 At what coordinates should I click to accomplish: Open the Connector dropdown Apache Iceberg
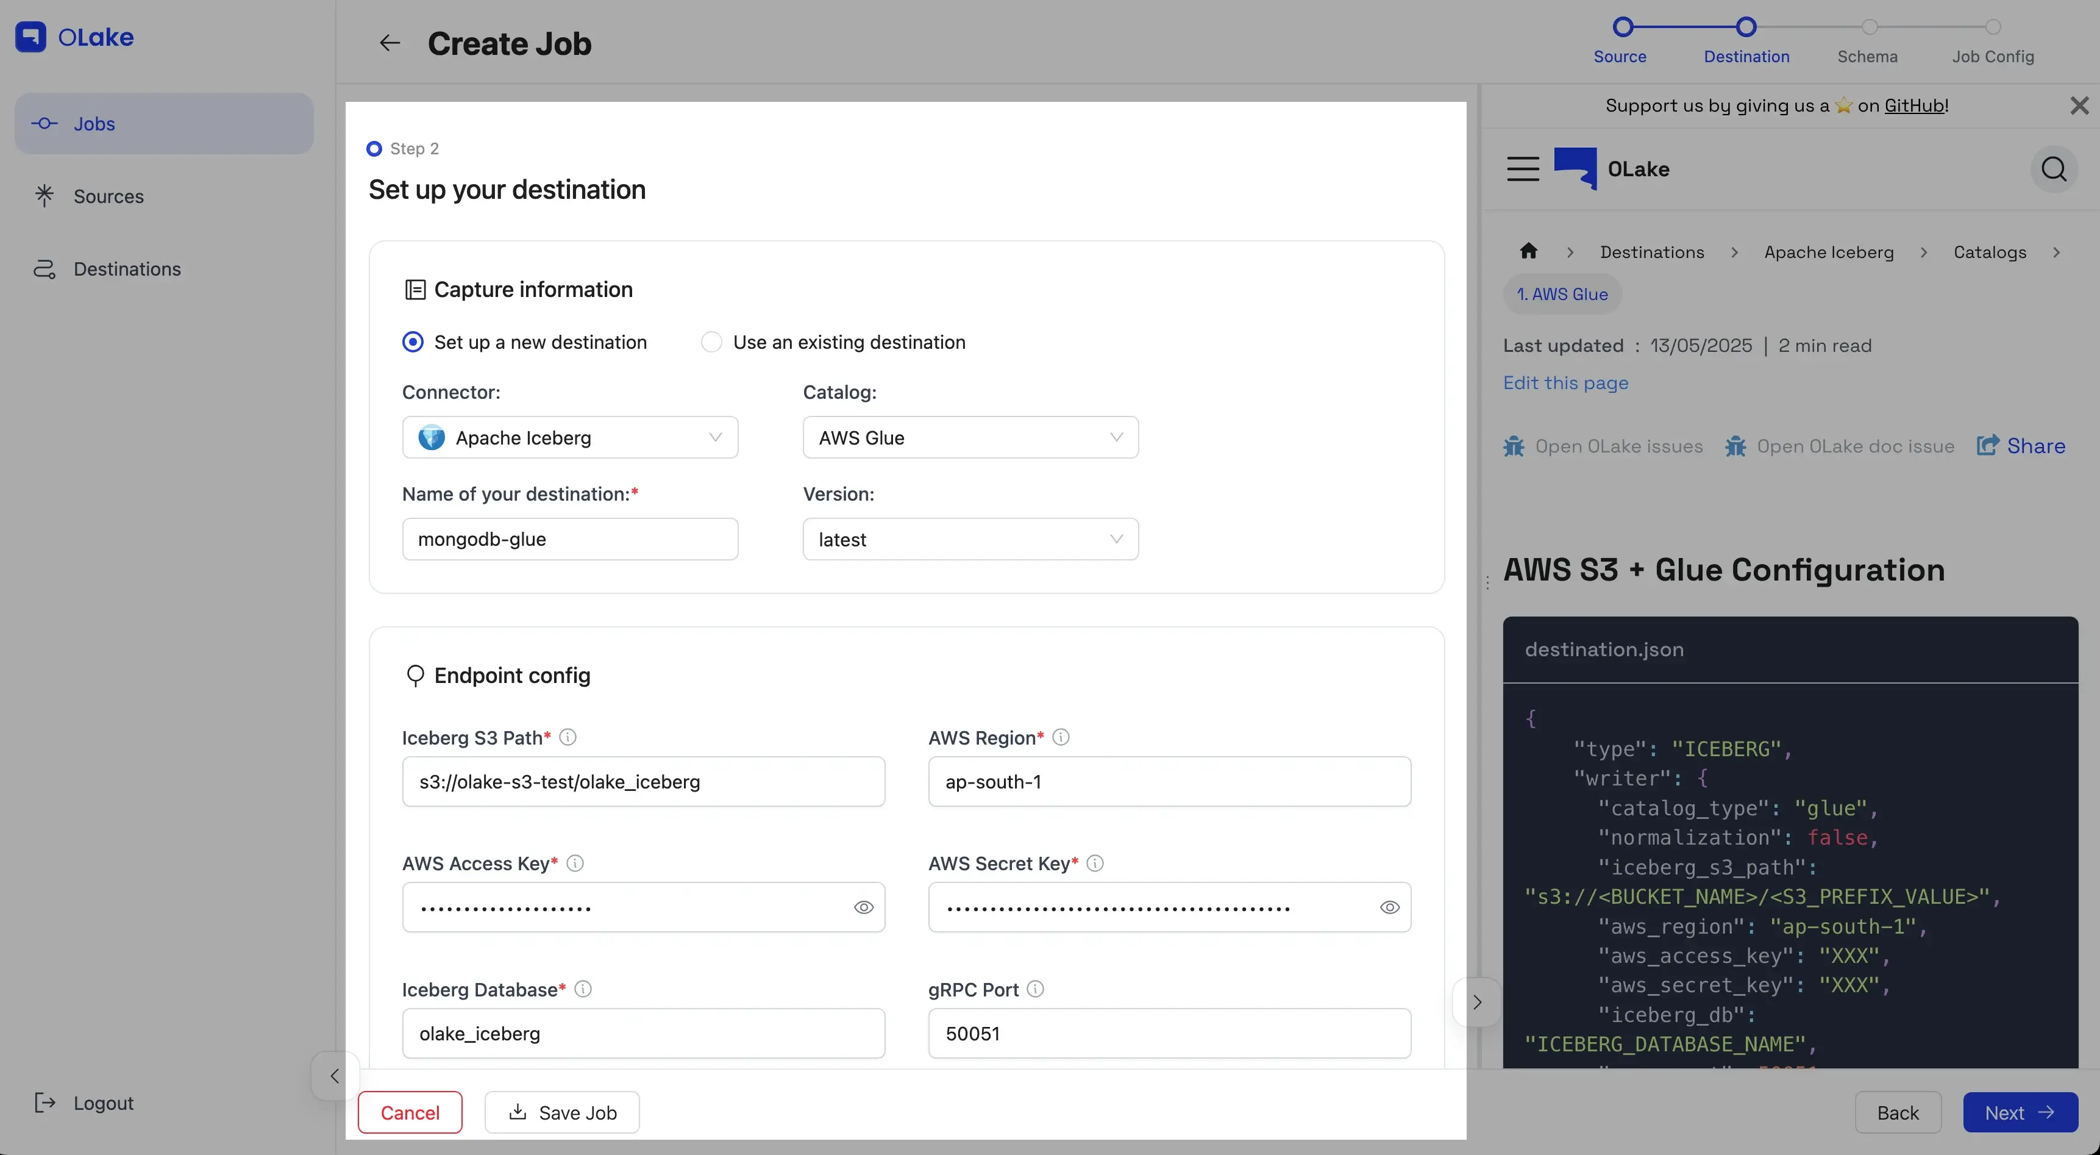pos(570,437)
